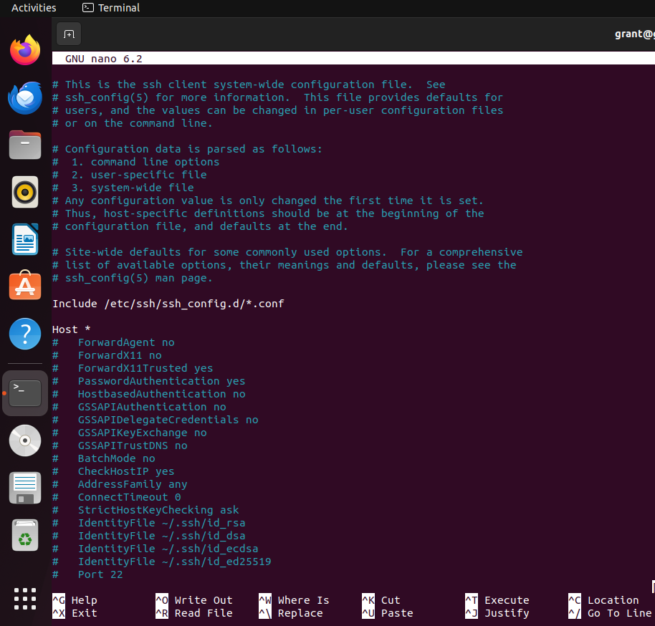Click the Show Applications grid icon
The image size is (655, 626).
point(25,597)
